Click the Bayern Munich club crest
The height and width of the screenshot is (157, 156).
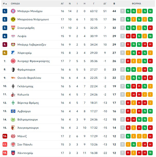(x=13, y=11)
